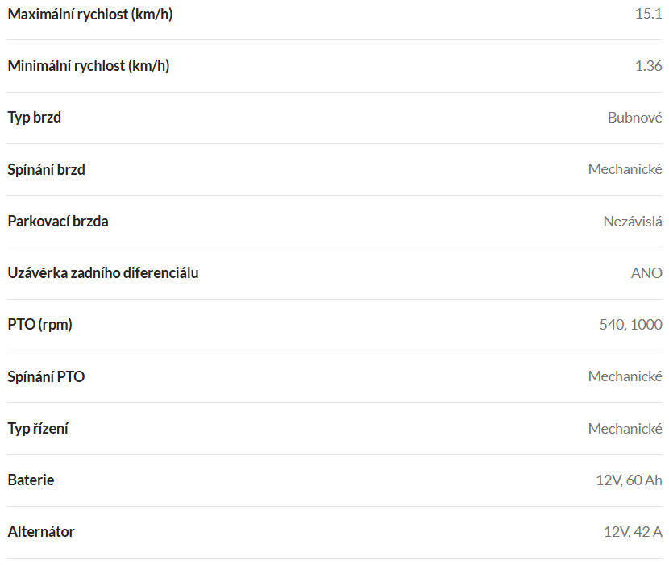Click the PTO (rpm) label
Viewport: 669px width, 565px height.
39,325
